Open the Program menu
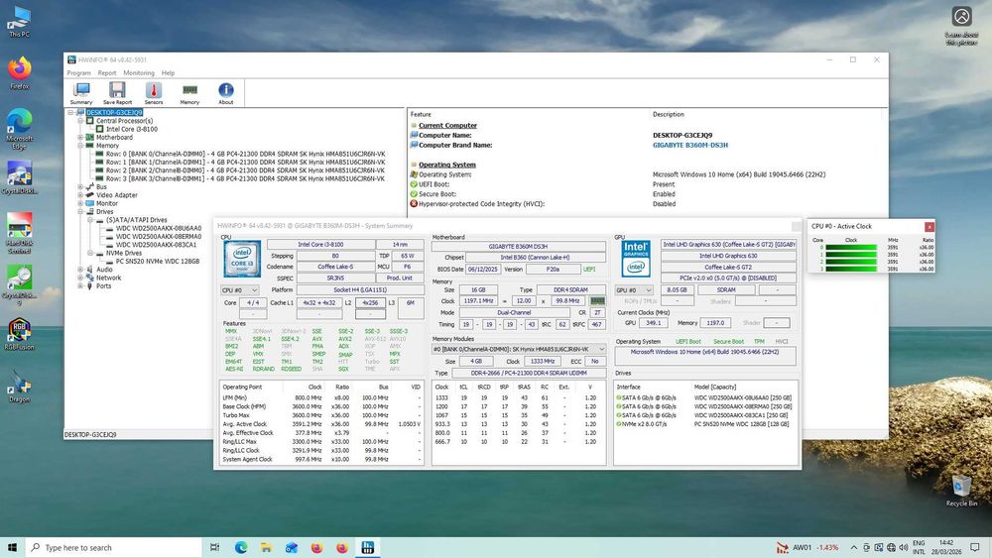Image resolution: width=992 pixels, height=558 pixels. point(79,73)
